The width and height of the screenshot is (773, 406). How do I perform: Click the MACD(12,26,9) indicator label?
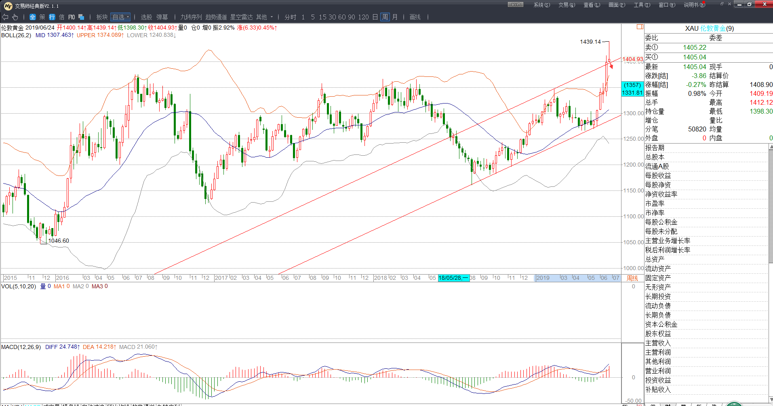click(21, 347)
